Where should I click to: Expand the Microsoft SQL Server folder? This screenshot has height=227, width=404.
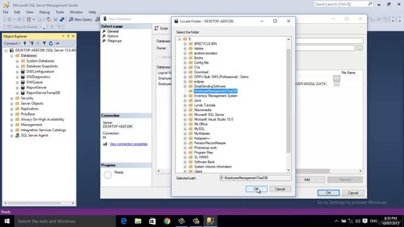tap(185, 115)
